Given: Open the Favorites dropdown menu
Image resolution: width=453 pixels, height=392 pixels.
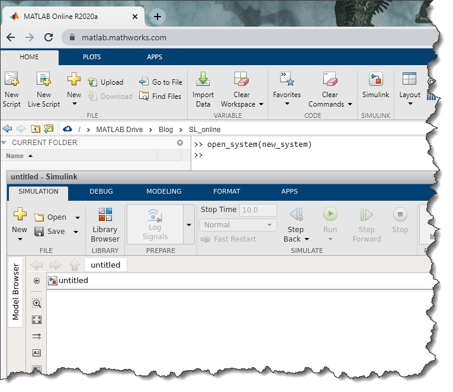Looking at the screenshot, I should pyautogui.click(x=287, y=104).
